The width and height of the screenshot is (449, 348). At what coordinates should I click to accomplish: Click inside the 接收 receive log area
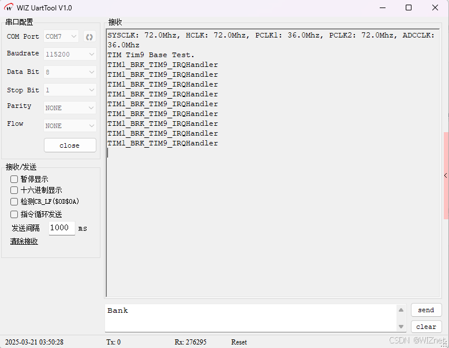272,163
